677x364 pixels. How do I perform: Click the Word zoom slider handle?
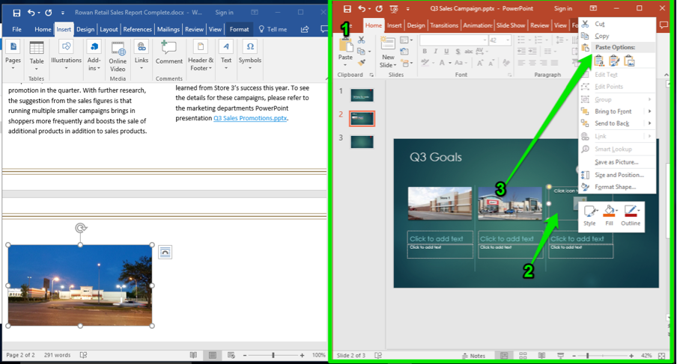tap(273, 355)
